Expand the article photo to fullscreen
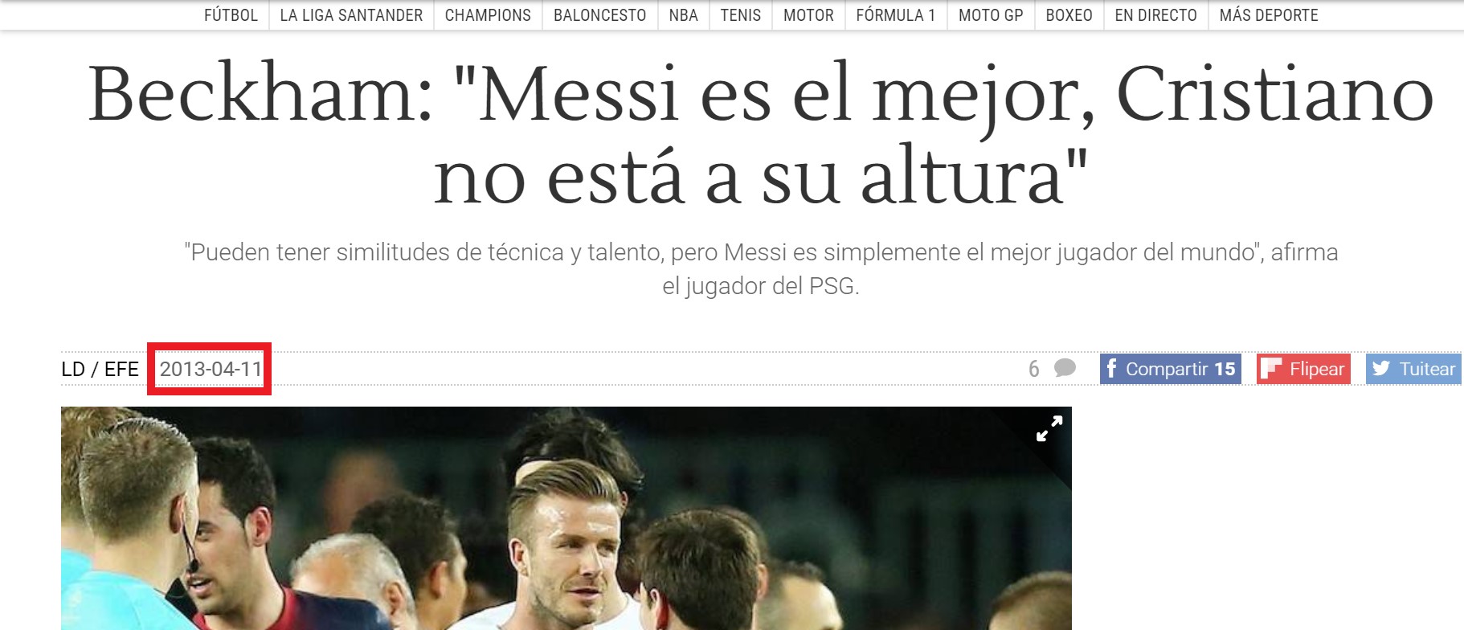1464x630 pixels. 1049,428
